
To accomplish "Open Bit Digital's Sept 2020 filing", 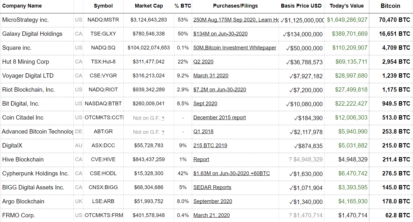I will click(x=205, y=104).
